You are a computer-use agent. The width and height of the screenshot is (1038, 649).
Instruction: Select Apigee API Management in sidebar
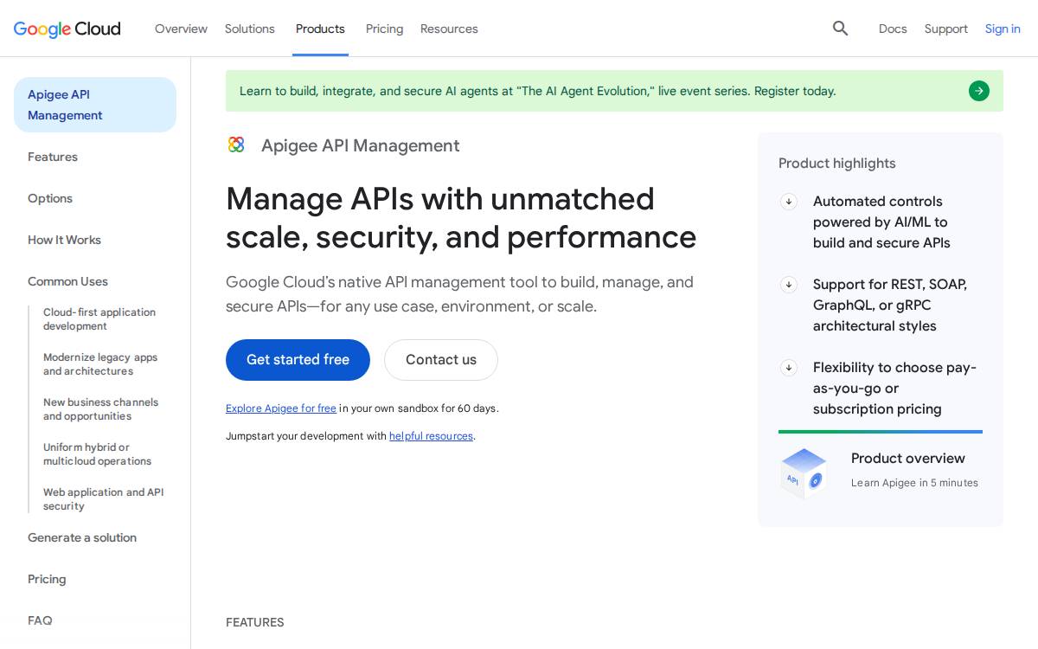coord(95,105)
